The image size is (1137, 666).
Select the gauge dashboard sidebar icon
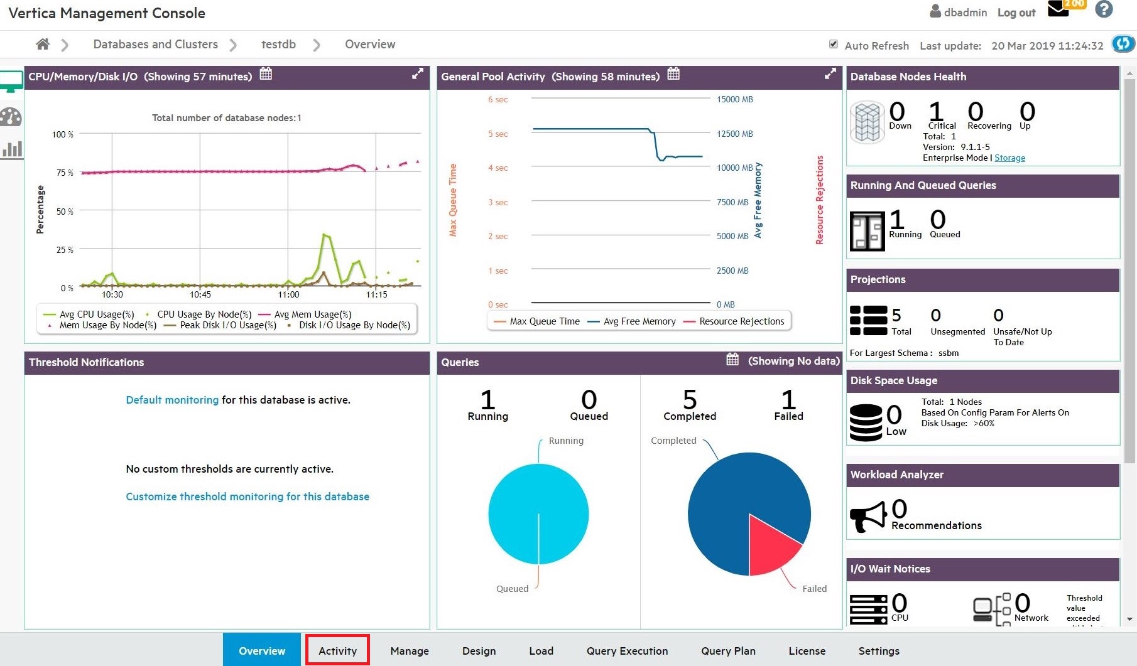11,117
